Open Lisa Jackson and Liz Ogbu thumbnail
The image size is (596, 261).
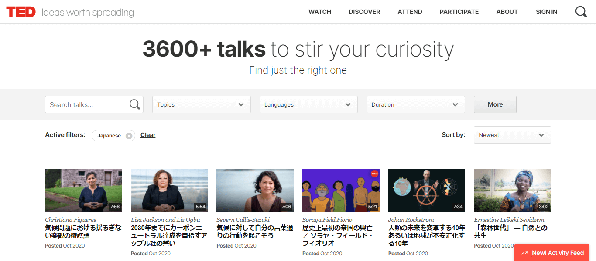pyautogui.click(x=169, y=190)
